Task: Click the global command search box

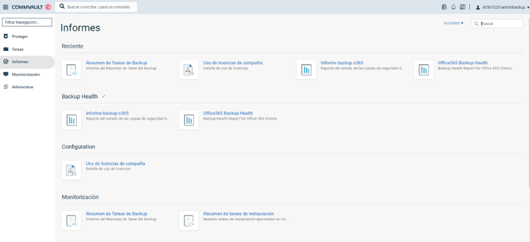Action: pos(96,7)
